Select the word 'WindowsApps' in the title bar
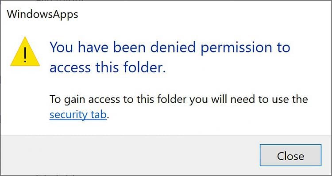The height and width of the screenshot is (176, 332). (42, 15)
